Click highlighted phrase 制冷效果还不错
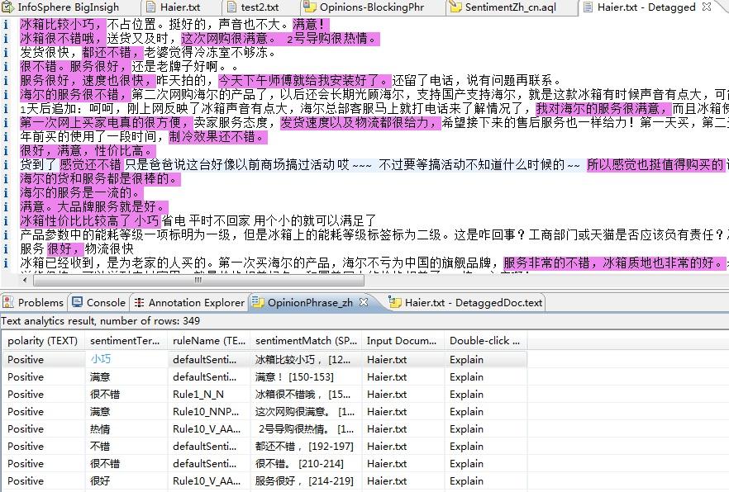Screen dimensions: 729x492 click(x=218, y=136)
